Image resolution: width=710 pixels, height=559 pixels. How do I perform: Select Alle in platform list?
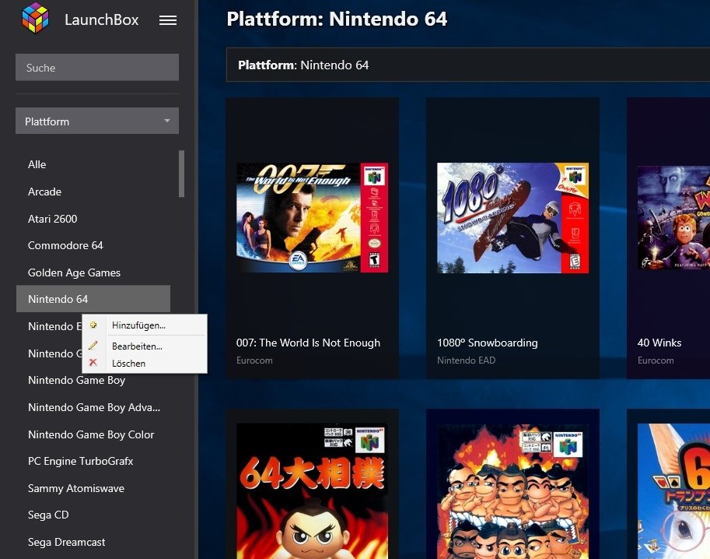click(37, 164)
